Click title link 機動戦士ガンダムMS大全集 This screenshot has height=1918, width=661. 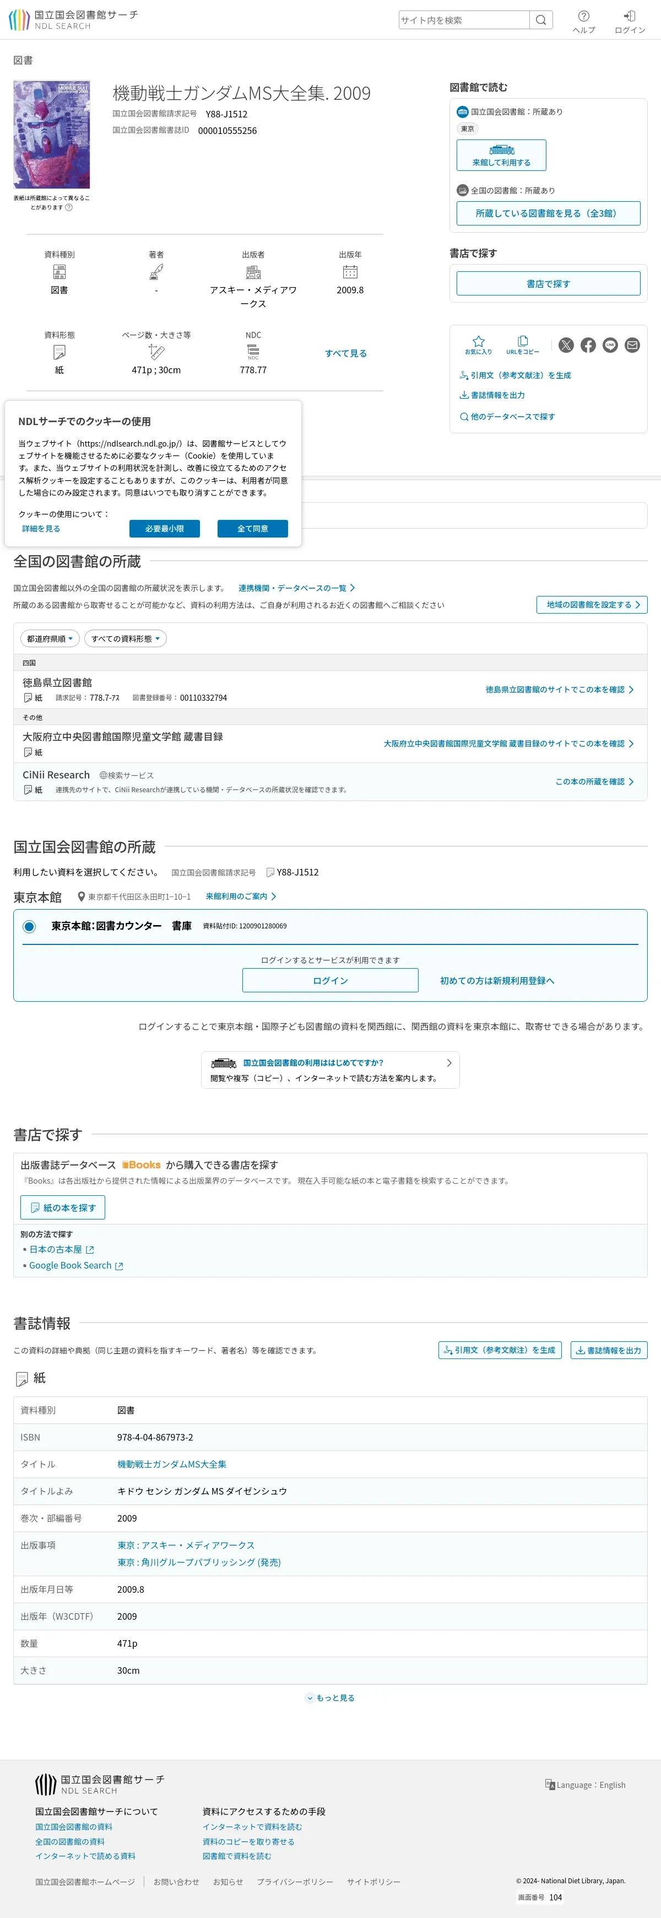(172, 1464)
